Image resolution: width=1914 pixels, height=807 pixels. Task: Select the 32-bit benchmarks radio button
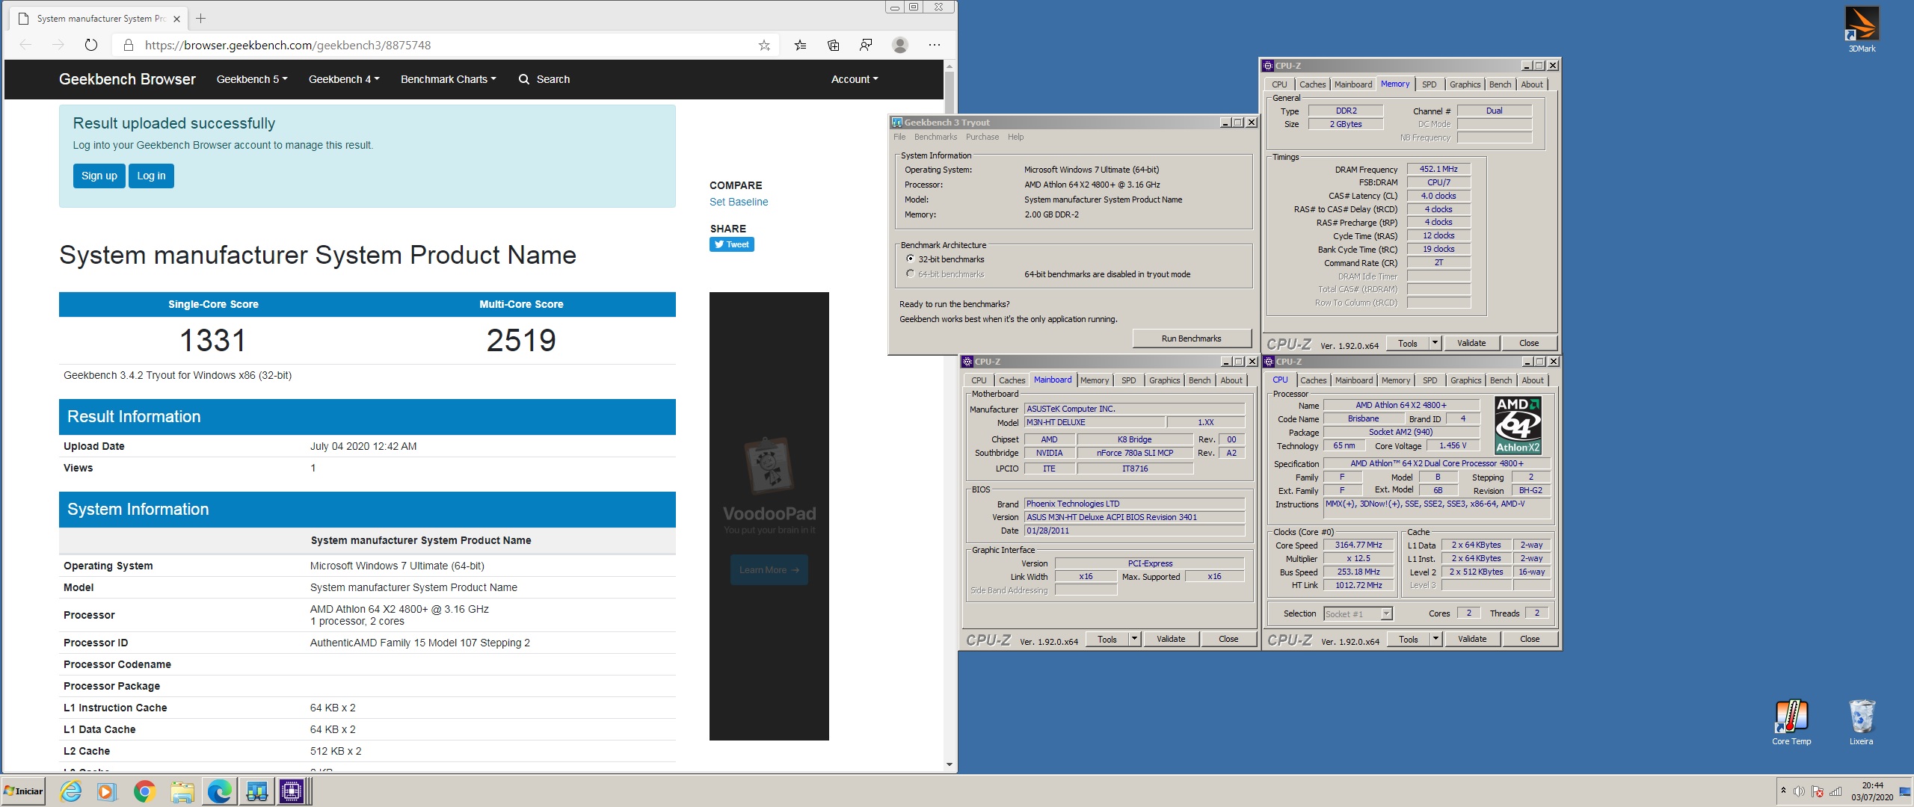tap(910, 259)
